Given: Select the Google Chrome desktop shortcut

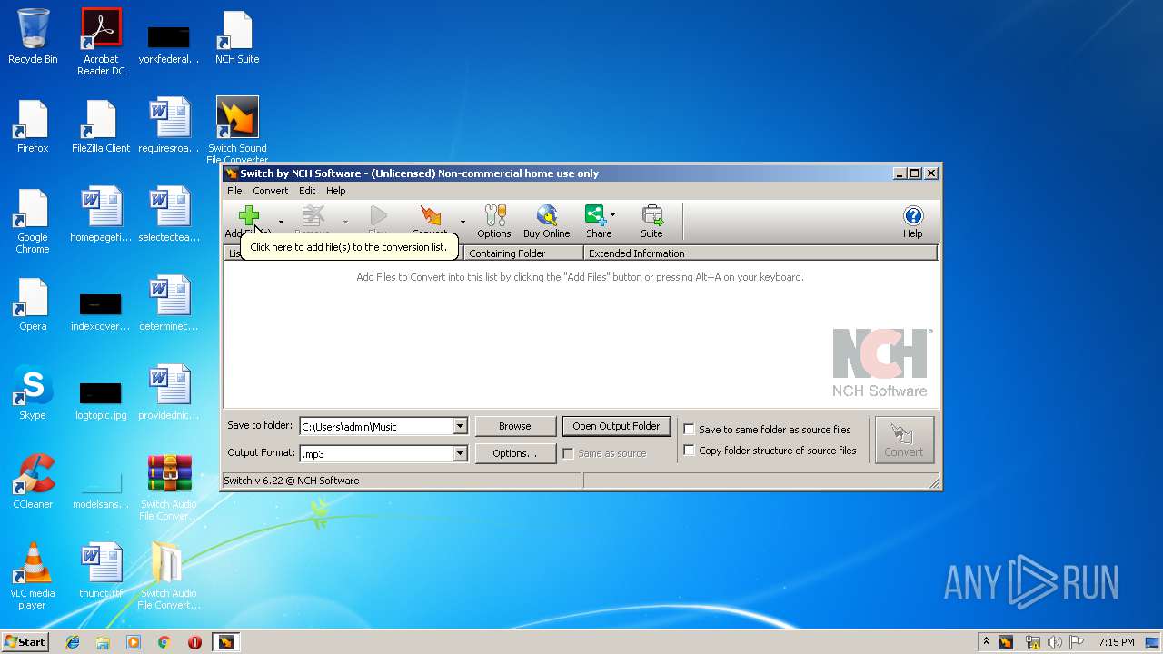Looking at the screenshot, I should coord(33,221).
